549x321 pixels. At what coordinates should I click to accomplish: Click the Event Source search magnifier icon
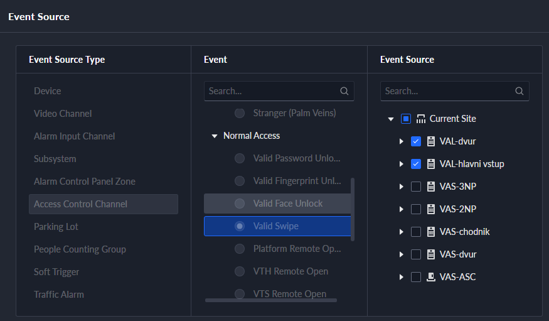[x=520, y=91]
